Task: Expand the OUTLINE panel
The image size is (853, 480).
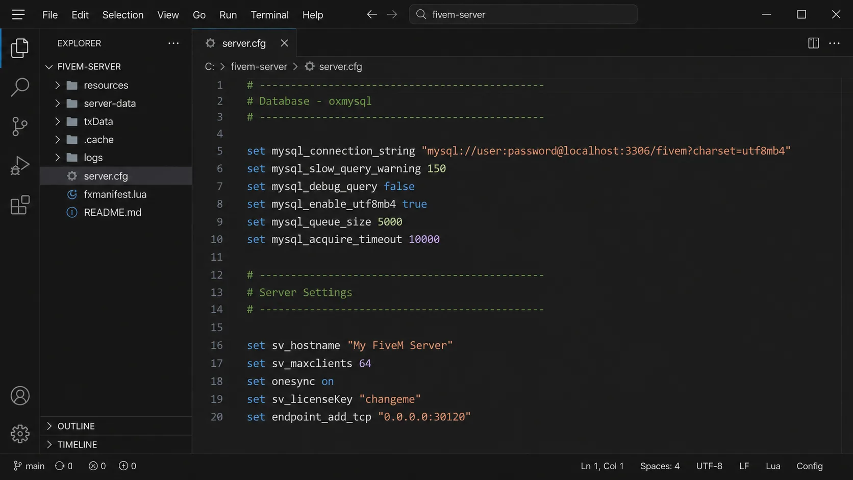Action: click(49, 426)
